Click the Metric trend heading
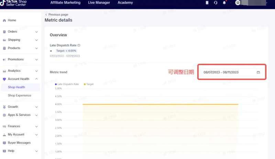Viewport: 275px width, 159px height. pos(58,72)
